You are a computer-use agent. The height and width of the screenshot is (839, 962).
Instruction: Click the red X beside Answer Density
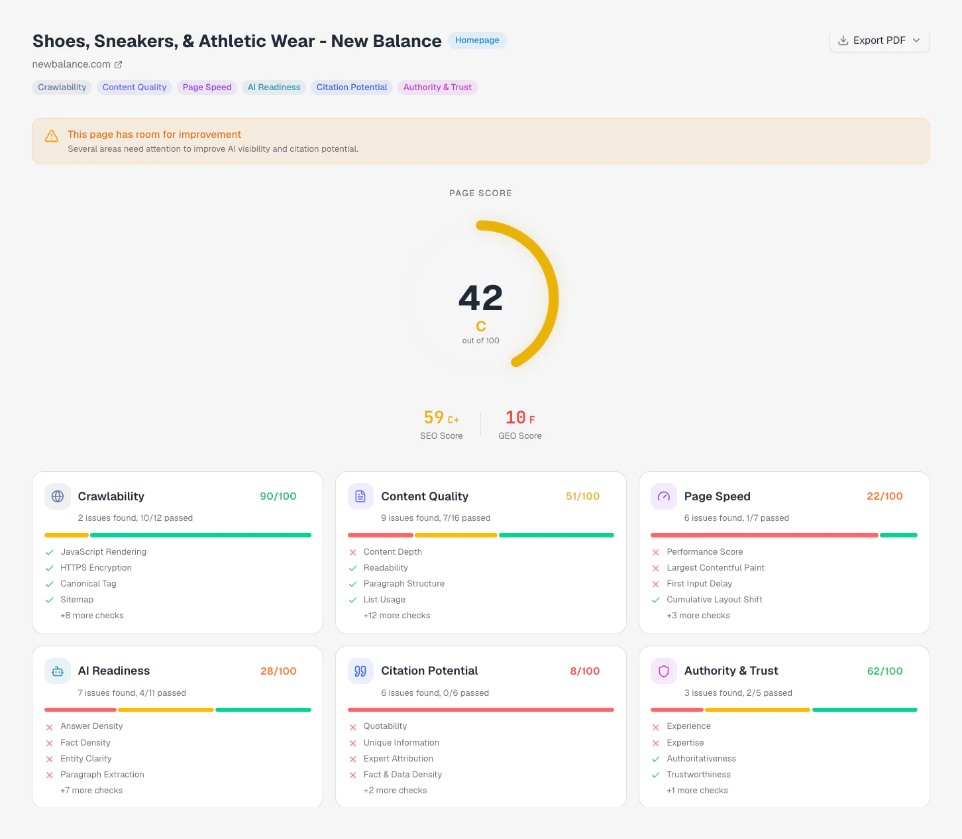coord(49,727)
